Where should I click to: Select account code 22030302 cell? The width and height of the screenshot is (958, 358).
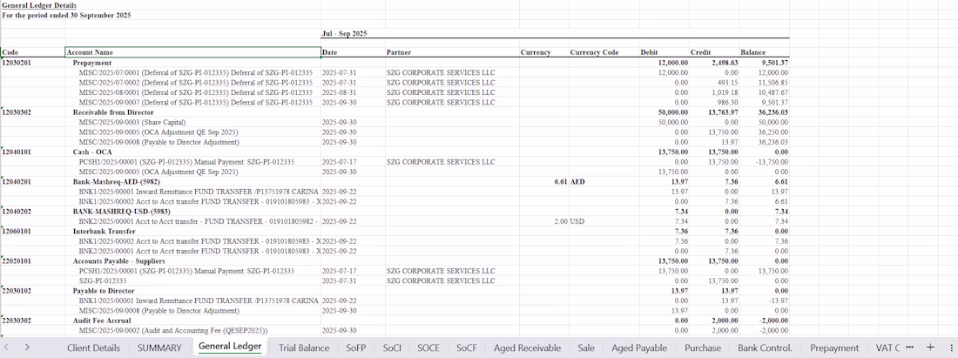(33, 321)
